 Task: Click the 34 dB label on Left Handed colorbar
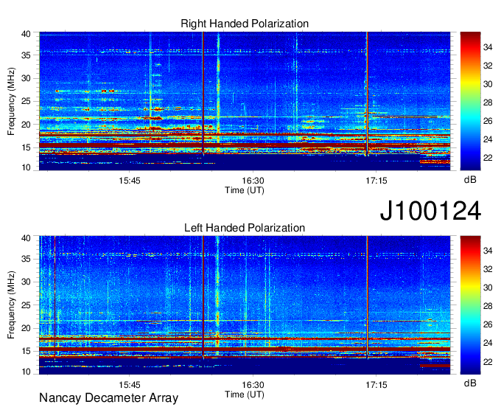click(488, 251)
